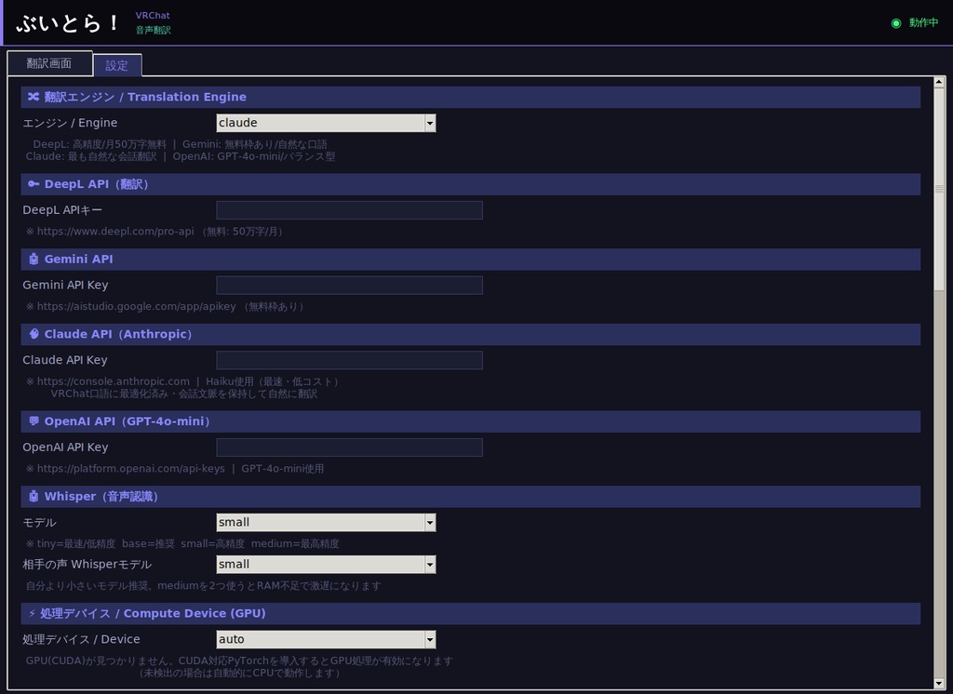Click the scrollbar up arrow

(939, 82)
